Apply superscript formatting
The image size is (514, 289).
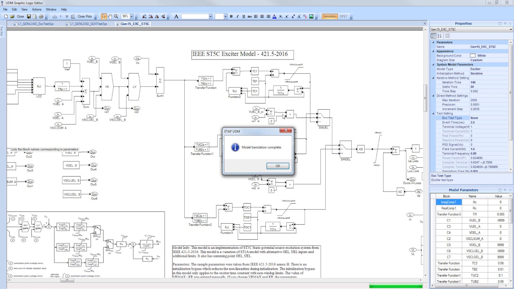(287, 16)
